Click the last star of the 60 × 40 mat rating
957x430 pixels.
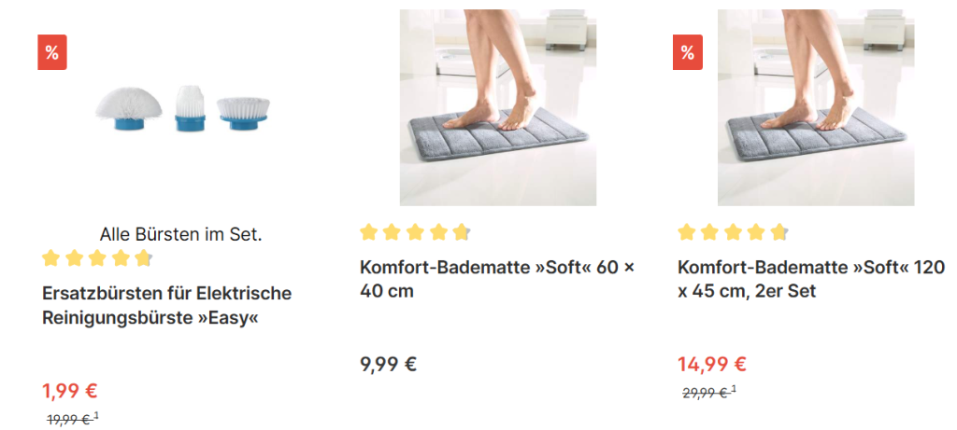tap(462, 232)
